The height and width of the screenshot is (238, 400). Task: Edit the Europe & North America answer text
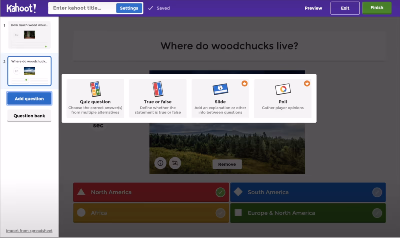[281, 213]
